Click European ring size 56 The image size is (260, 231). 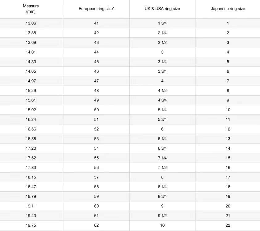pyautogui.click(x=96, y=168)
